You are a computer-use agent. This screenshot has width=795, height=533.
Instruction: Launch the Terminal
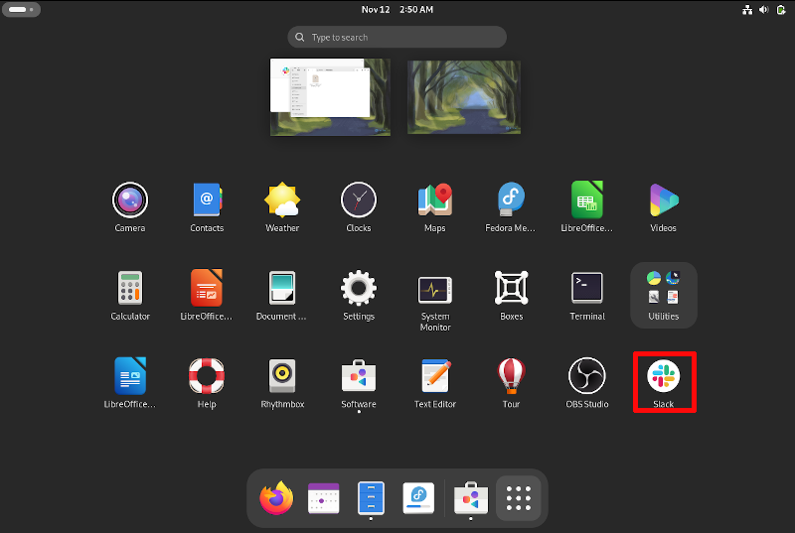[x=587, y=288]
